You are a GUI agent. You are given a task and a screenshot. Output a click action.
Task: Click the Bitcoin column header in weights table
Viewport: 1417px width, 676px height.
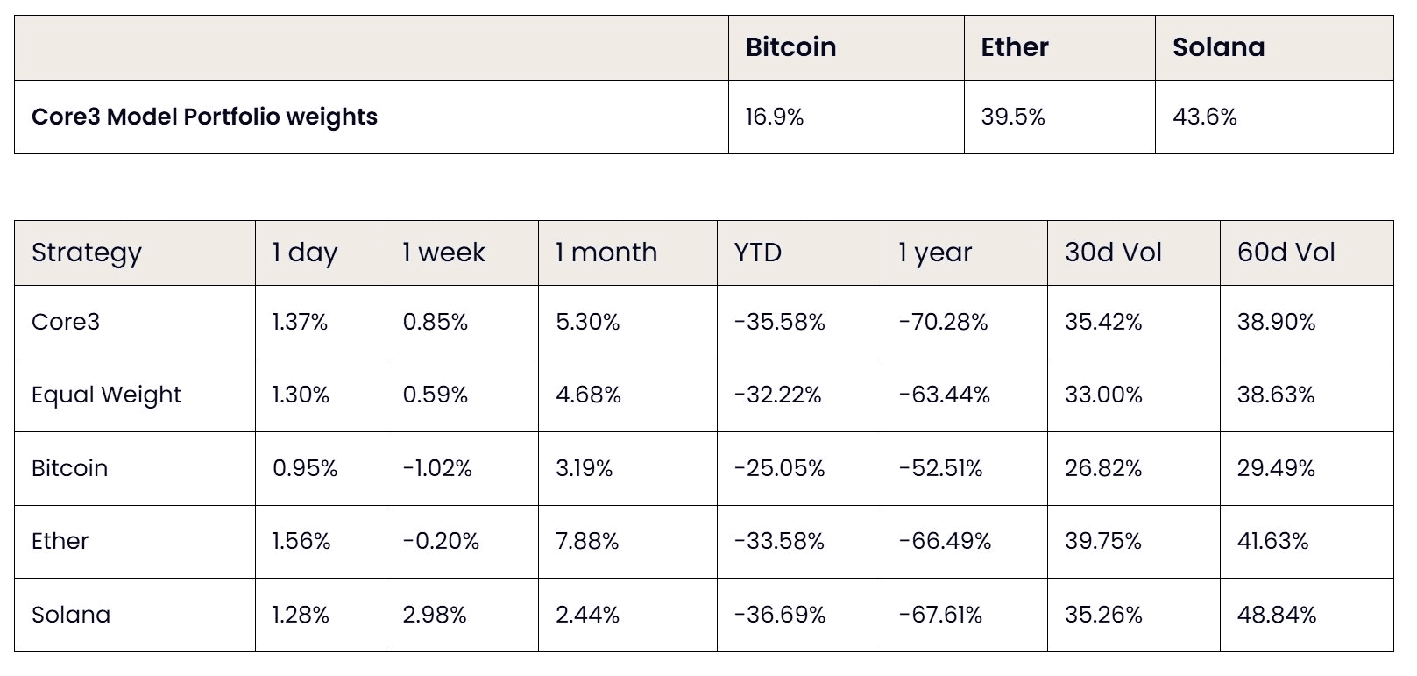790,46
